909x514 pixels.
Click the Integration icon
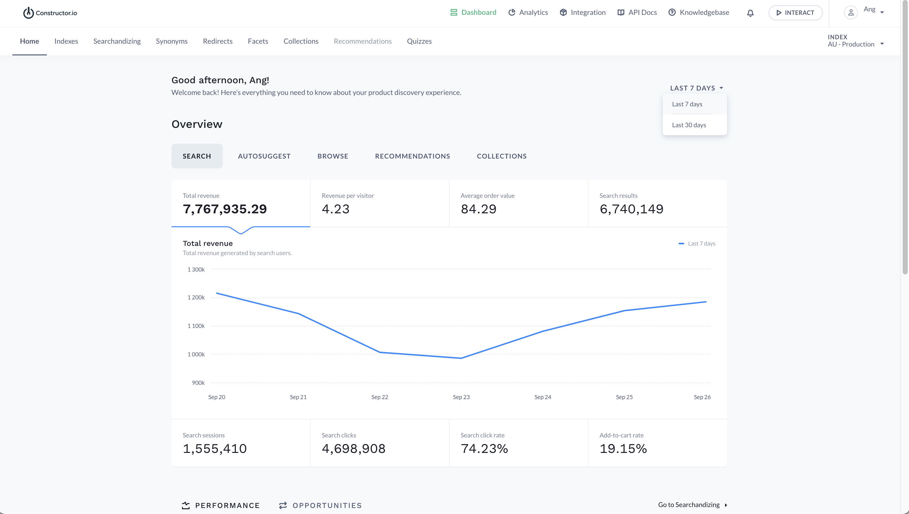pyautogui.click(x=562, y=12)
